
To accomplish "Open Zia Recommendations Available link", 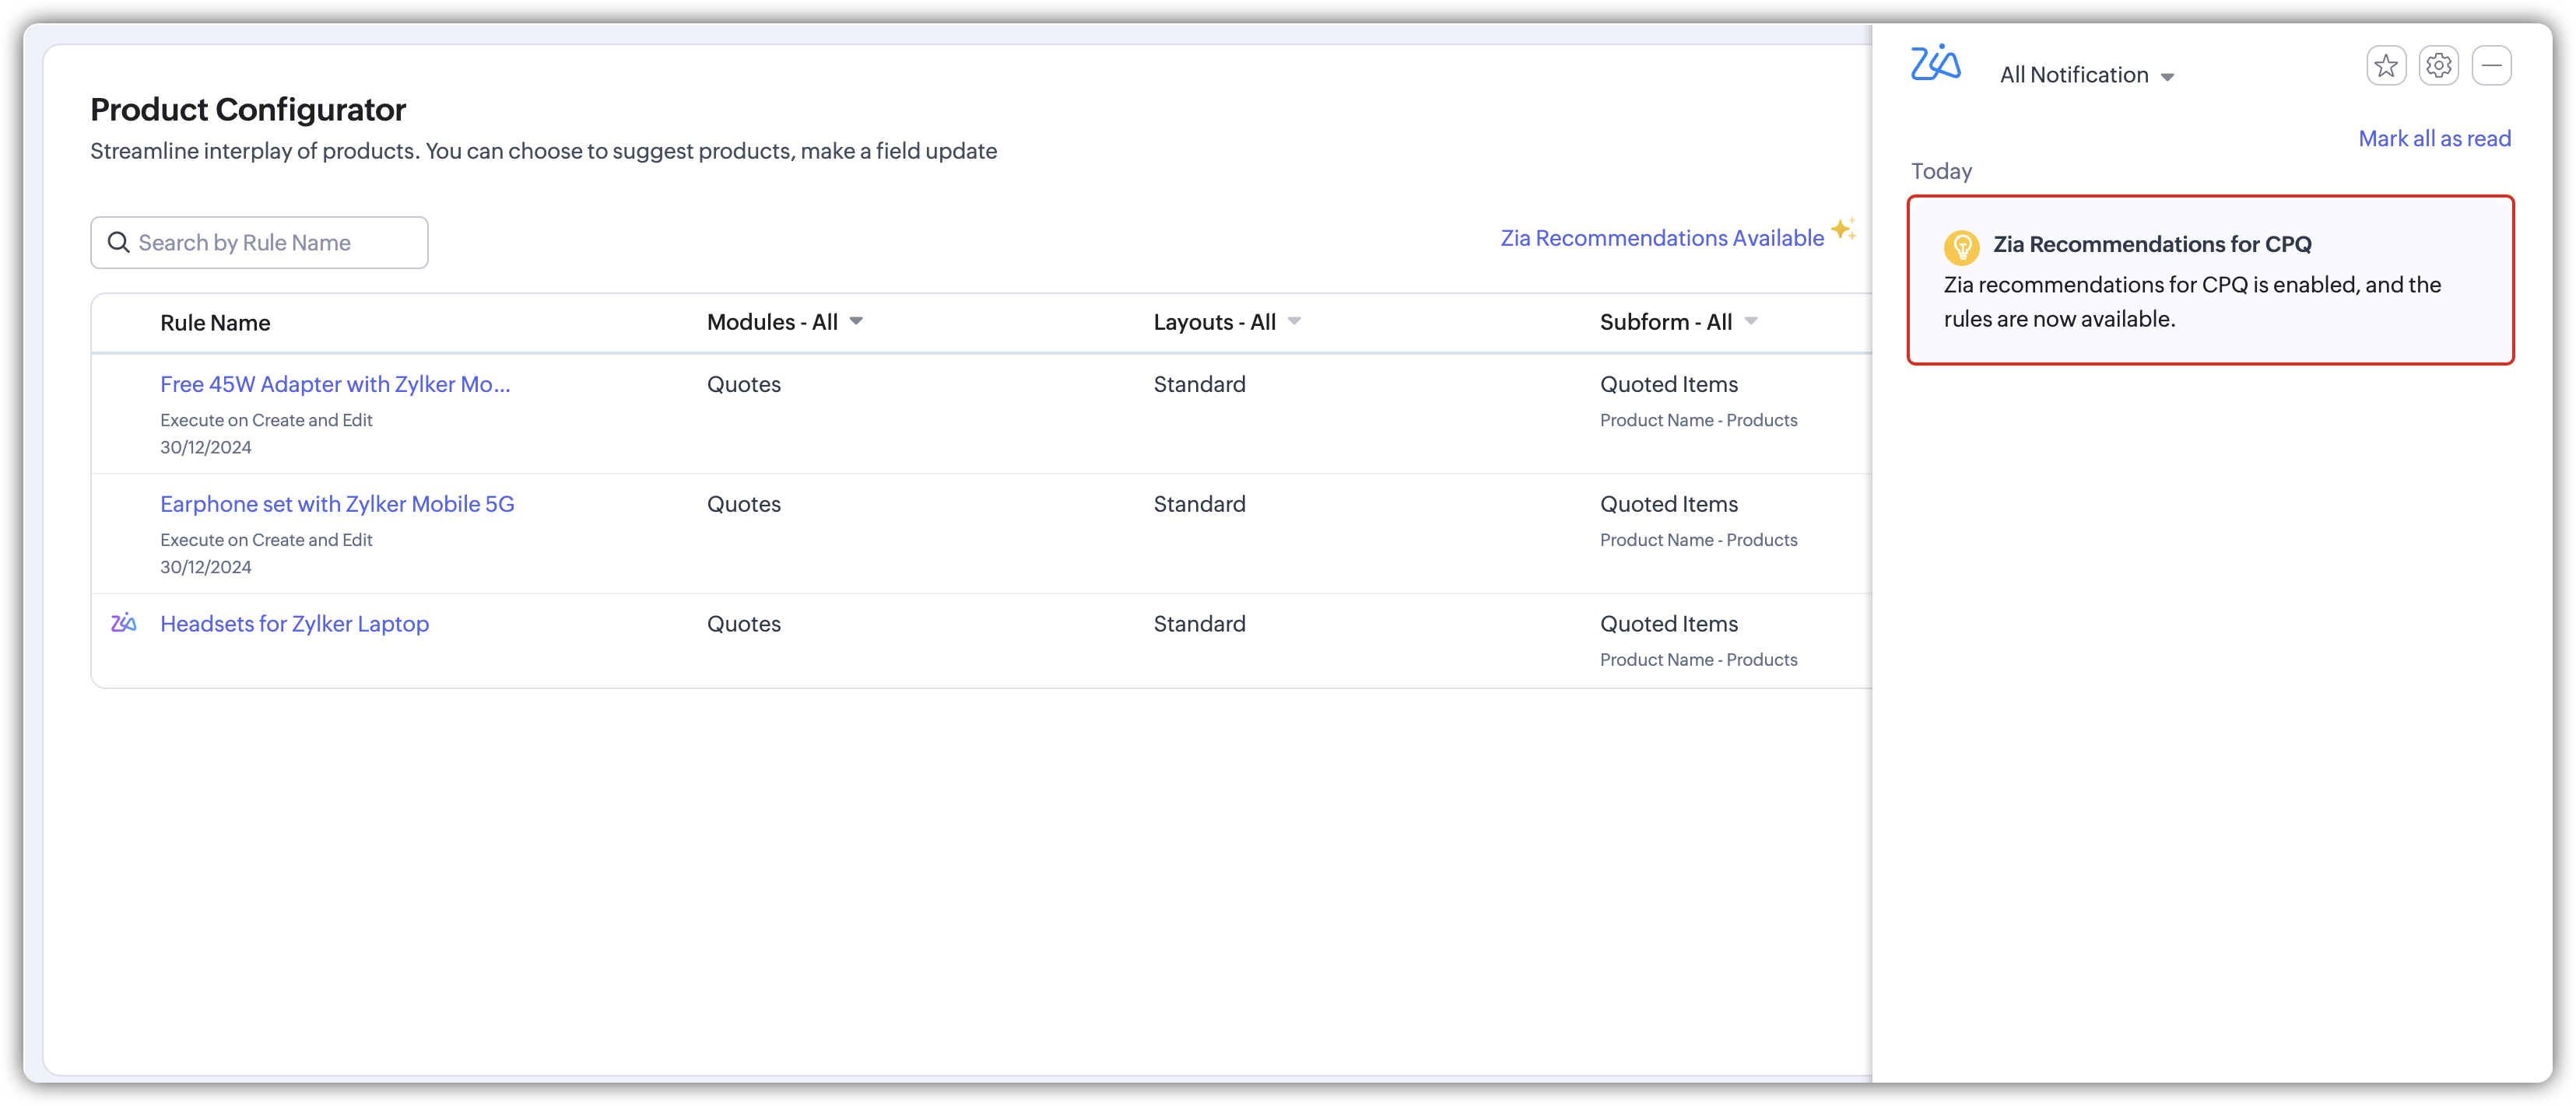I will (1661, 238).
